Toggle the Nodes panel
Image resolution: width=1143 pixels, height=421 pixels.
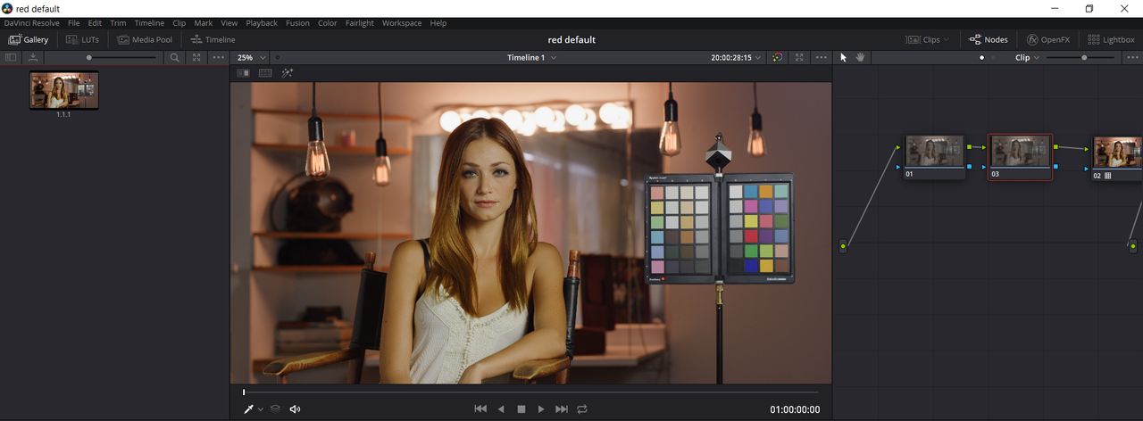click(989, 39)
